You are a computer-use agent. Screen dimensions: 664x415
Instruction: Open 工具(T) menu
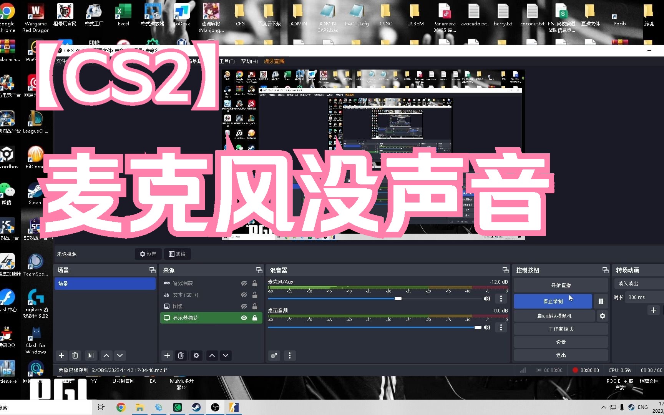point(227,61)
